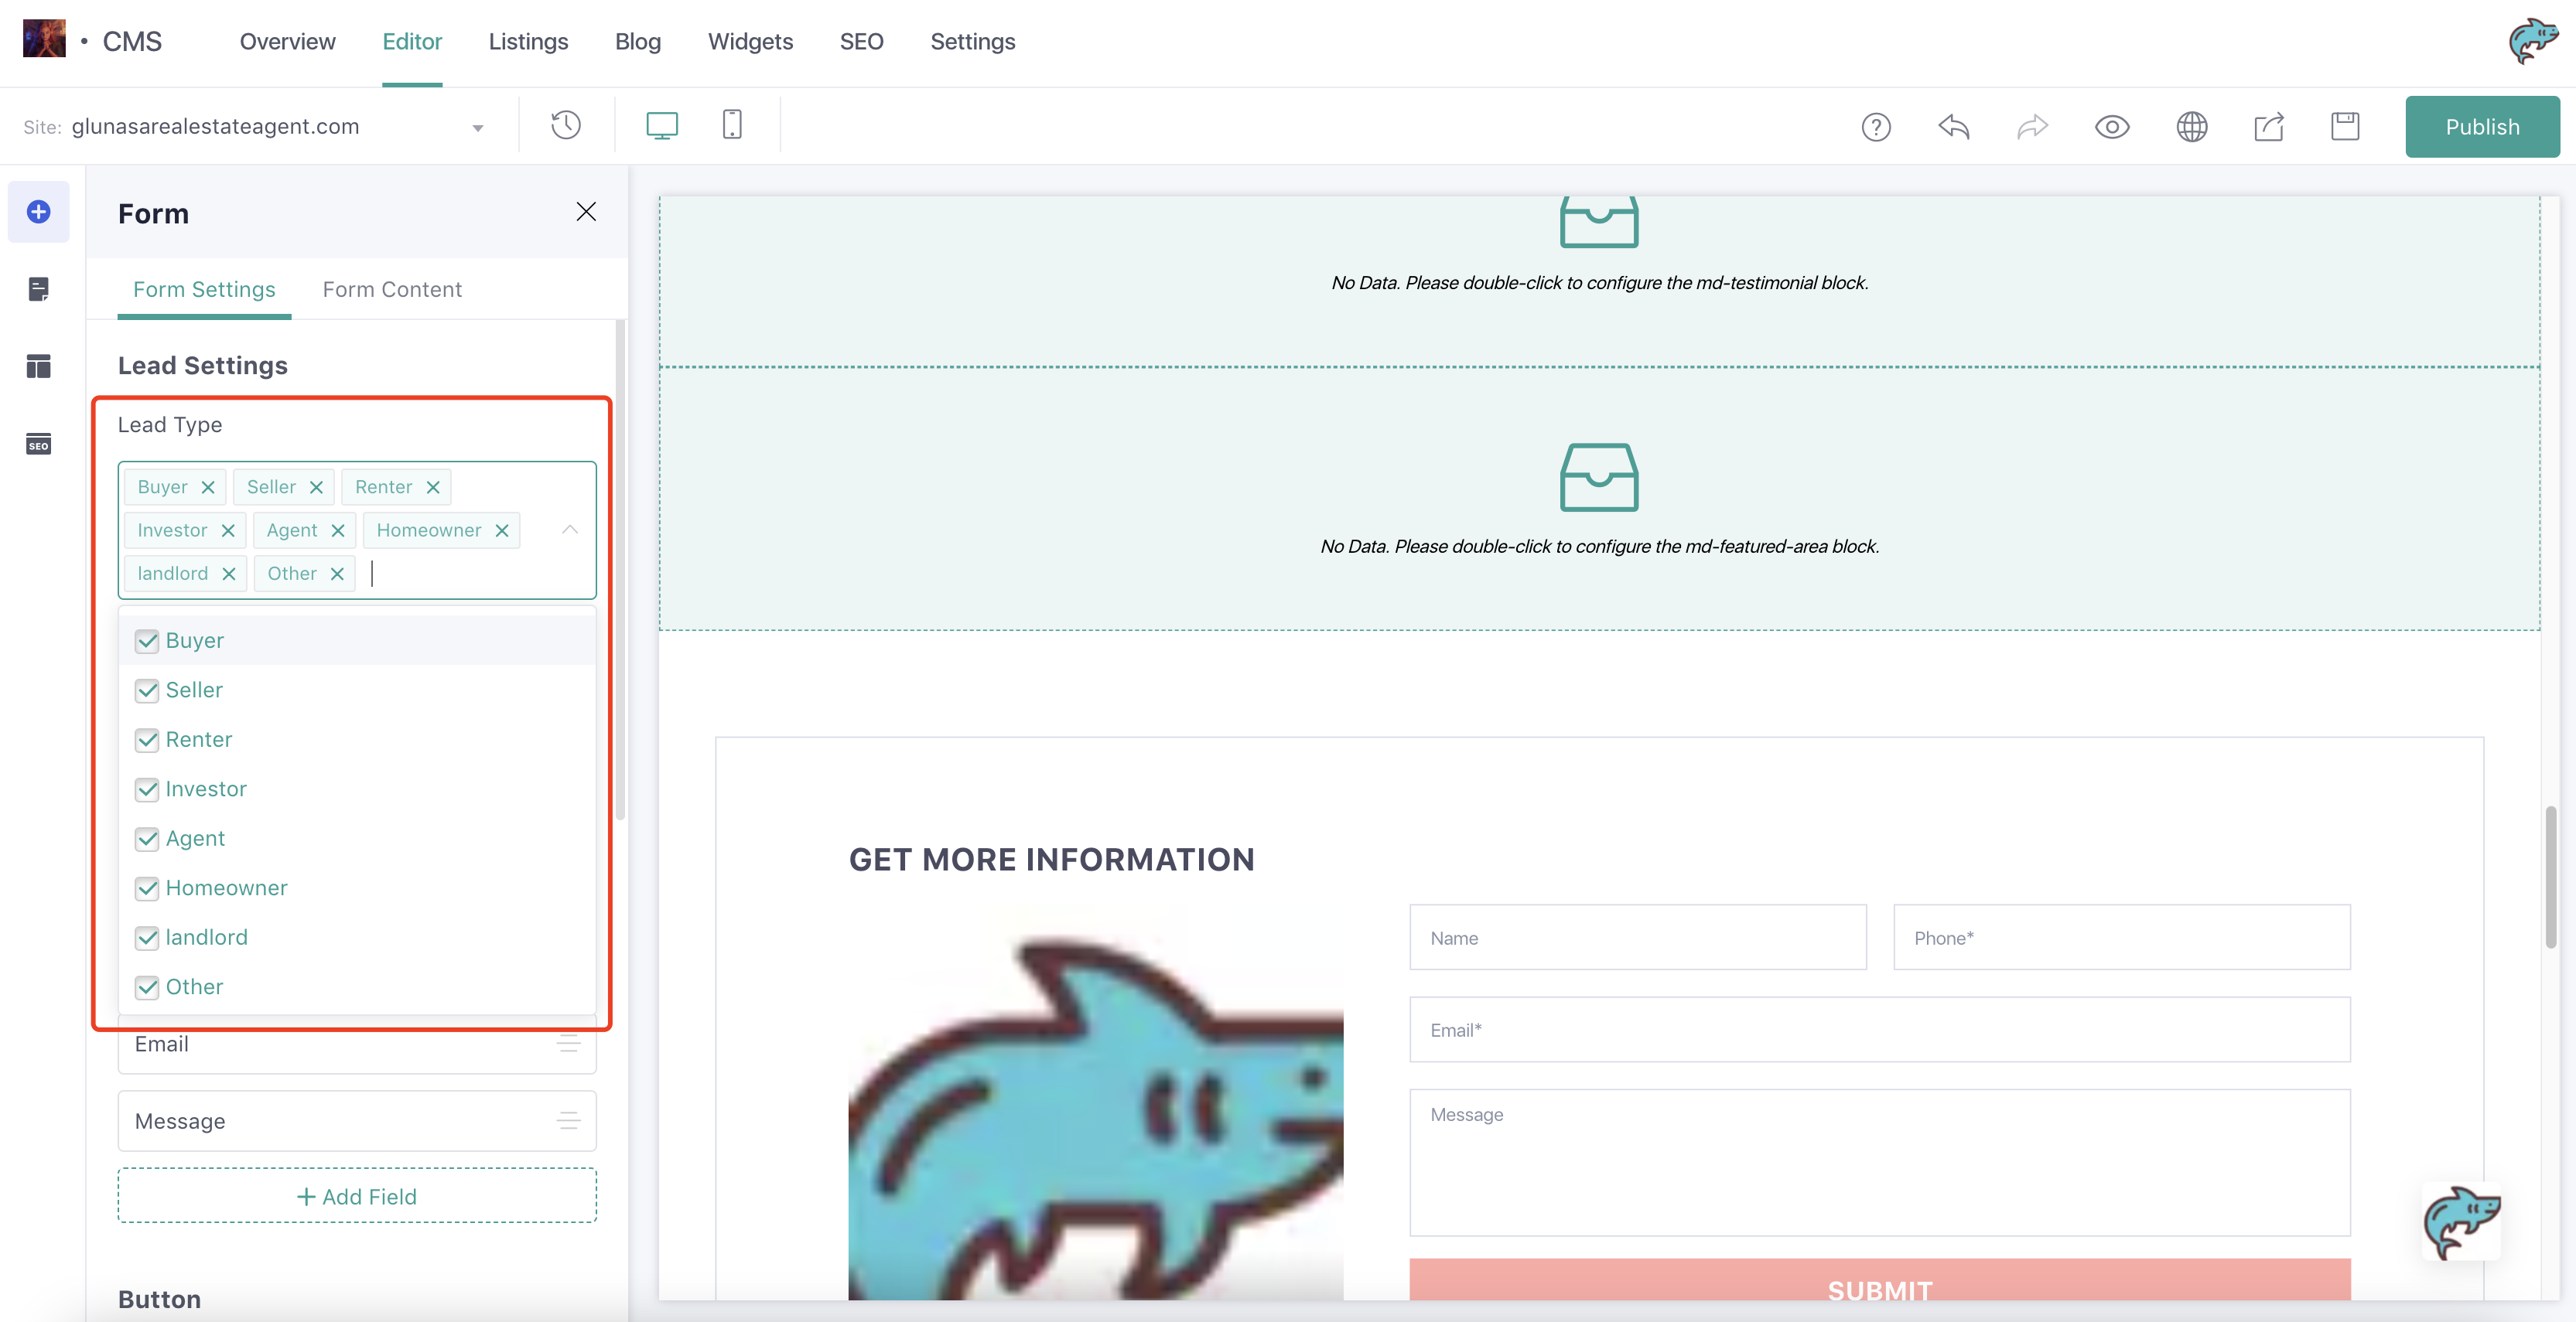
Task: Click the undo arrow icon
Action: point(1953,127)
